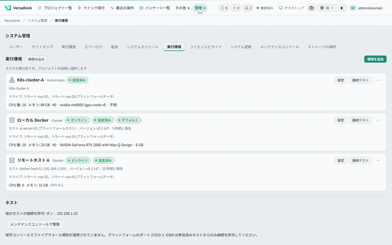Open the admin@exampl user account menu

click(367, 8)
